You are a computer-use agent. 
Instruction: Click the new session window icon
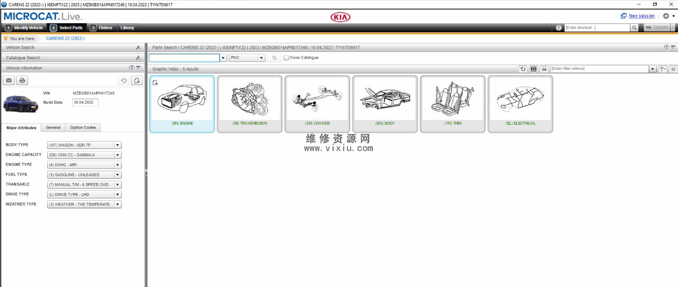click(624, 16)
